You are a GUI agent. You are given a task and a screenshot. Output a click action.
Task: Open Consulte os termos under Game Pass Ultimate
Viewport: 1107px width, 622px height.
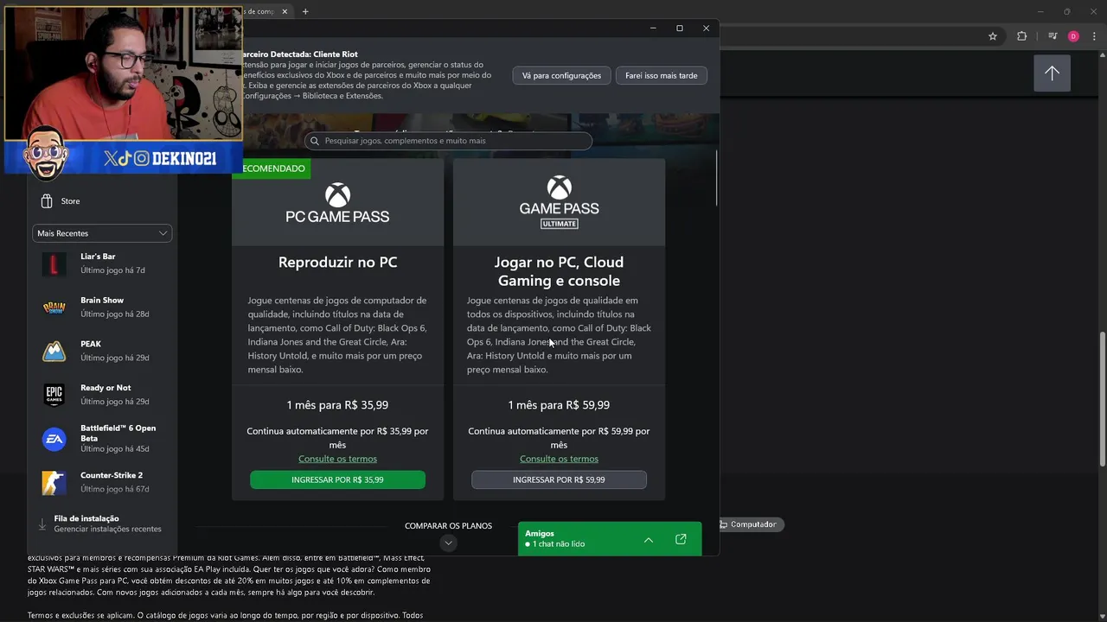point(559,459)
